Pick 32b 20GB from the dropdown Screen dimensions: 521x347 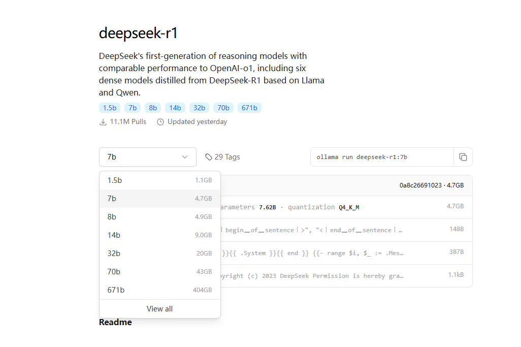(160, 254)
